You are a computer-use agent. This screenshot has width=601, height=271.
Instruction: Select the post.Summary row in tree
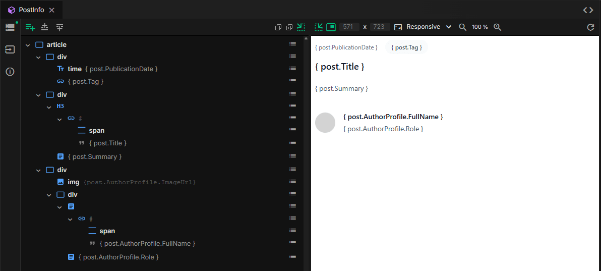(x=162, y=156)
